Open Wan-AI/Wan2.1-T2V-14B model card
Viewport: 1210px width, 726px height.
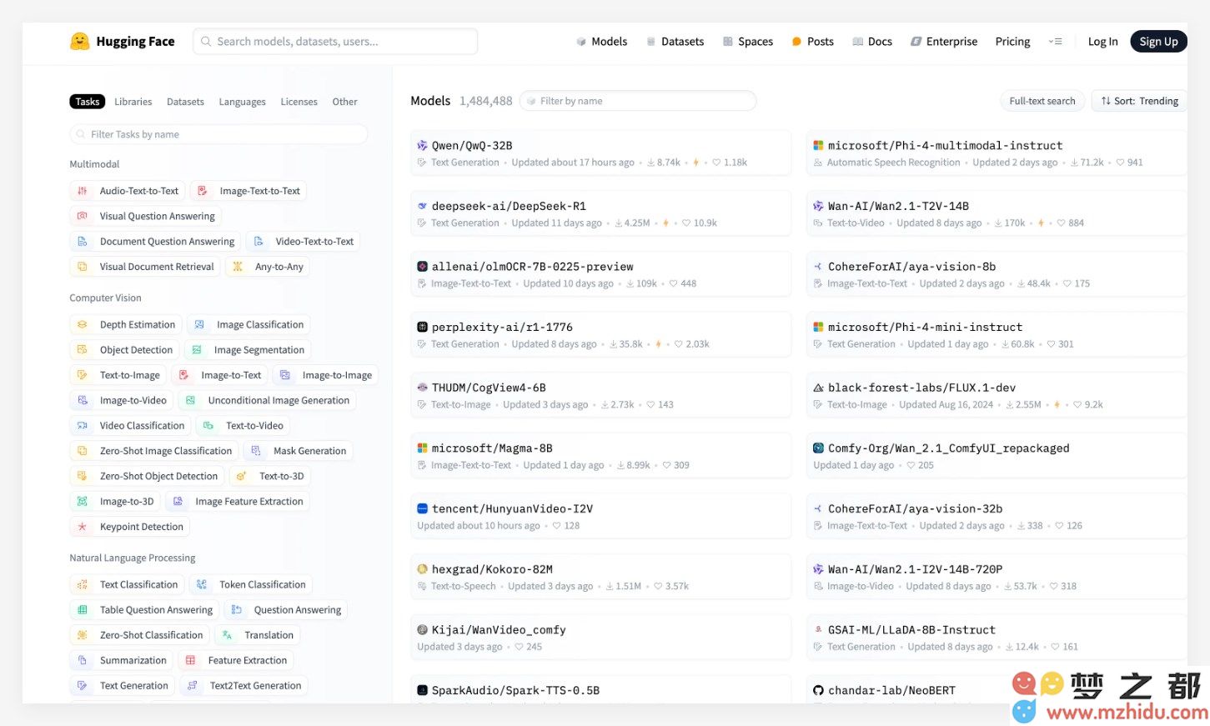point(997,213)
